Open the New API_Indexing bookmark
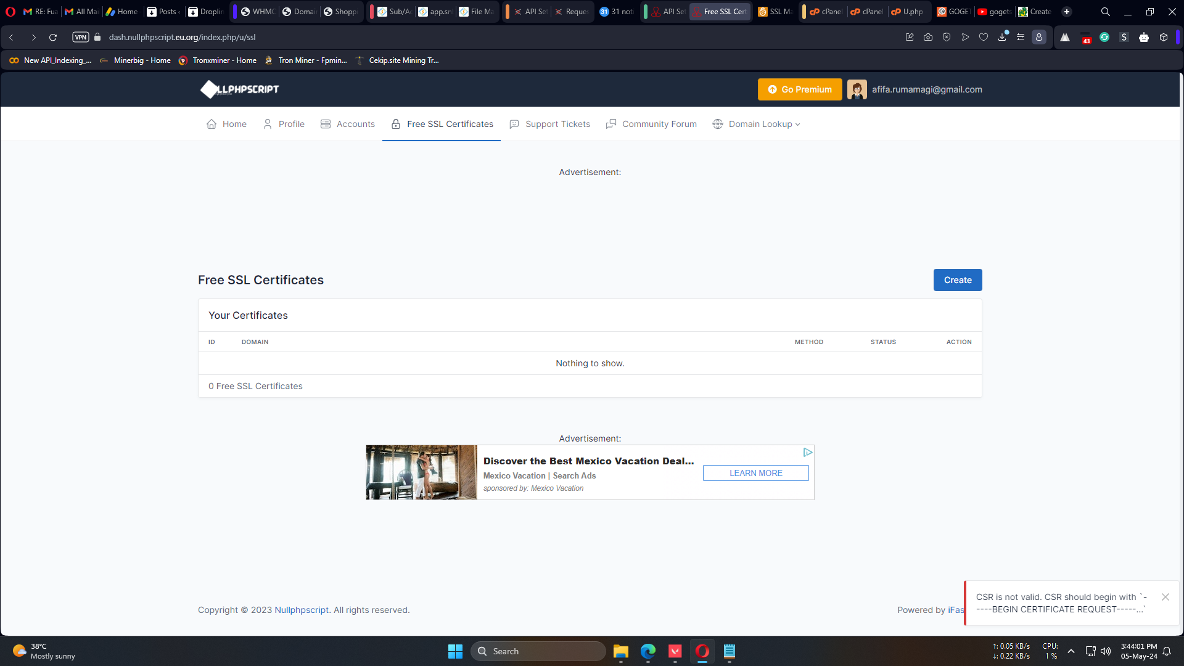This screenshot has width=1184, height=666. 51,60
